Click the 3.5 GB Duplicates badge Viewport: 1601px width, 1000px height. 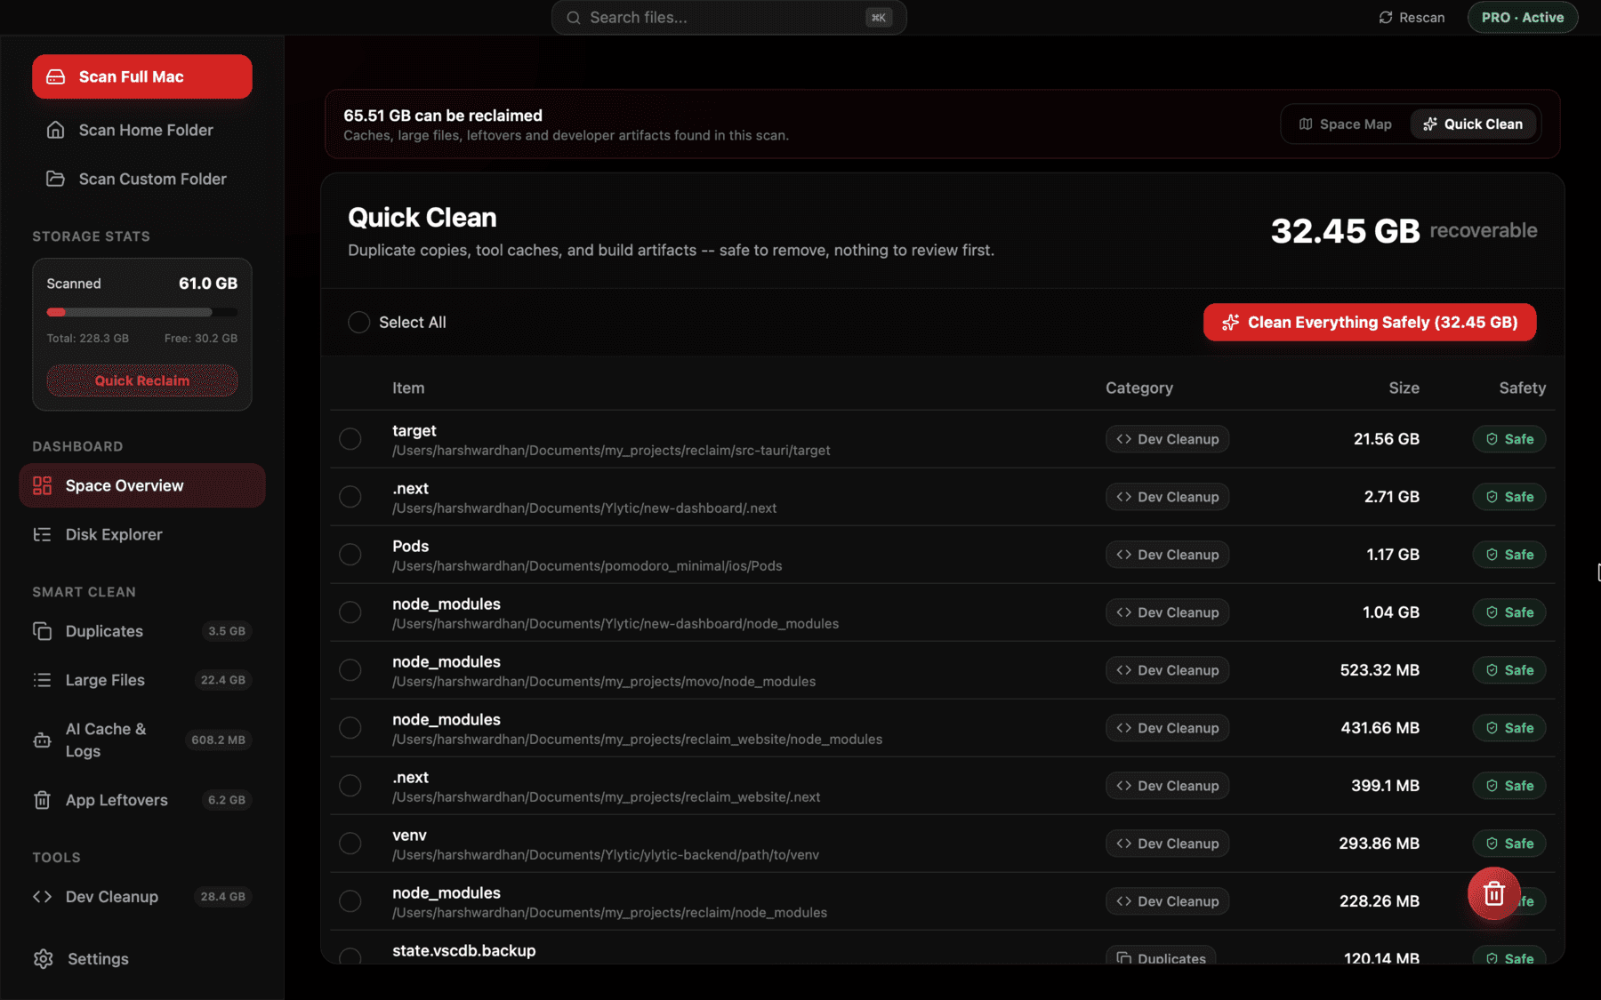click(x=227, y=631)
